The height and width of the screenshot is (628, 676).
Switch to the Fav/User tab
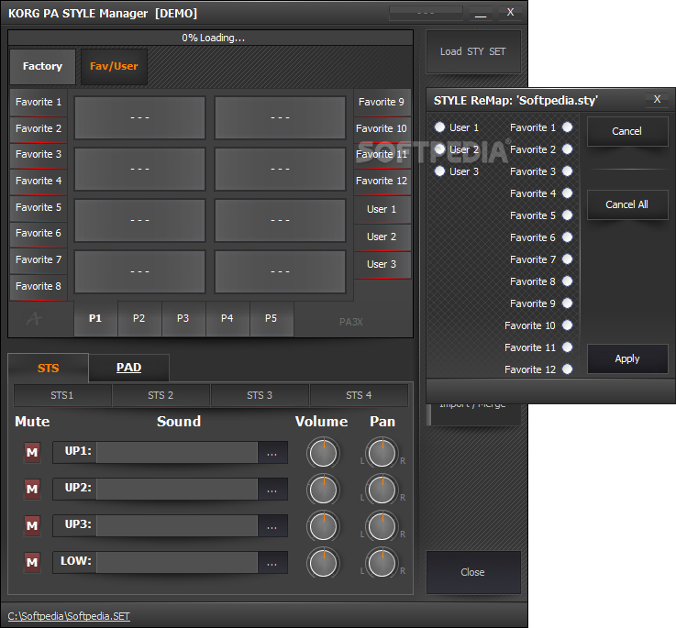pos(114,66)
